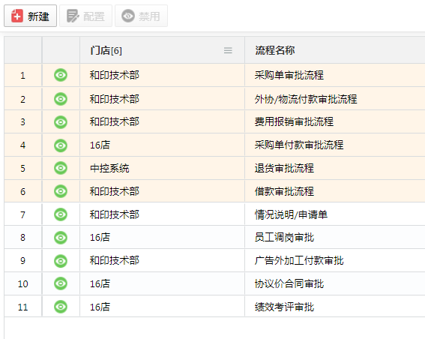Click the 禁用 eye icon in toolbar
This screenshot has height=339, width=425.
[128, 16]
